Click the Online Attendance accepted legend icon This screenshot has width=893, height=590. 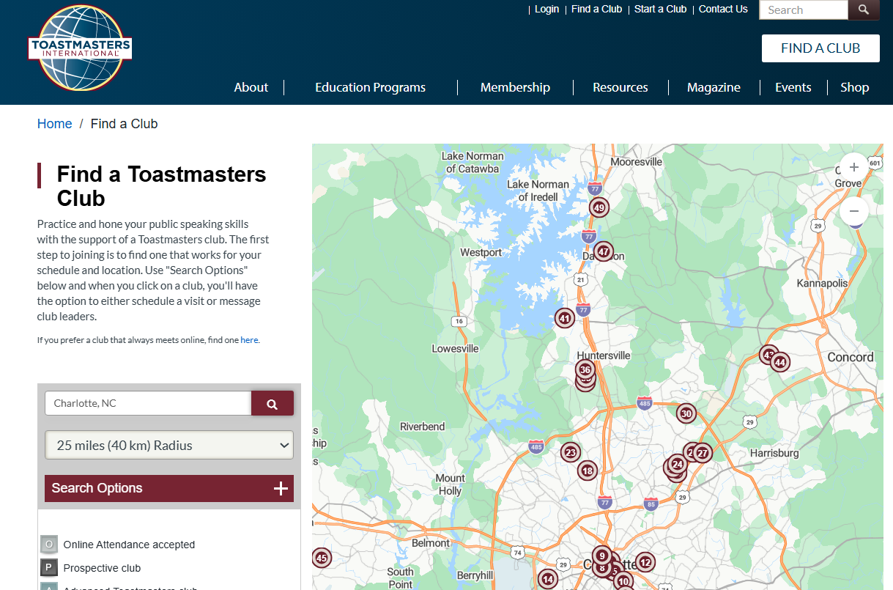point(49,545)
